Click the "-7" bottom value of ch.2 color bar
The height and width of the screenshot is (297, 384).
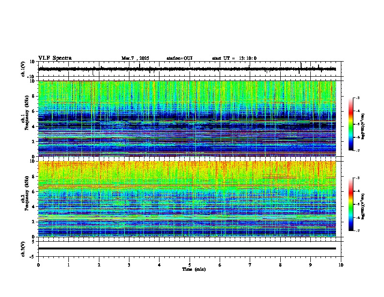(358, 231)
